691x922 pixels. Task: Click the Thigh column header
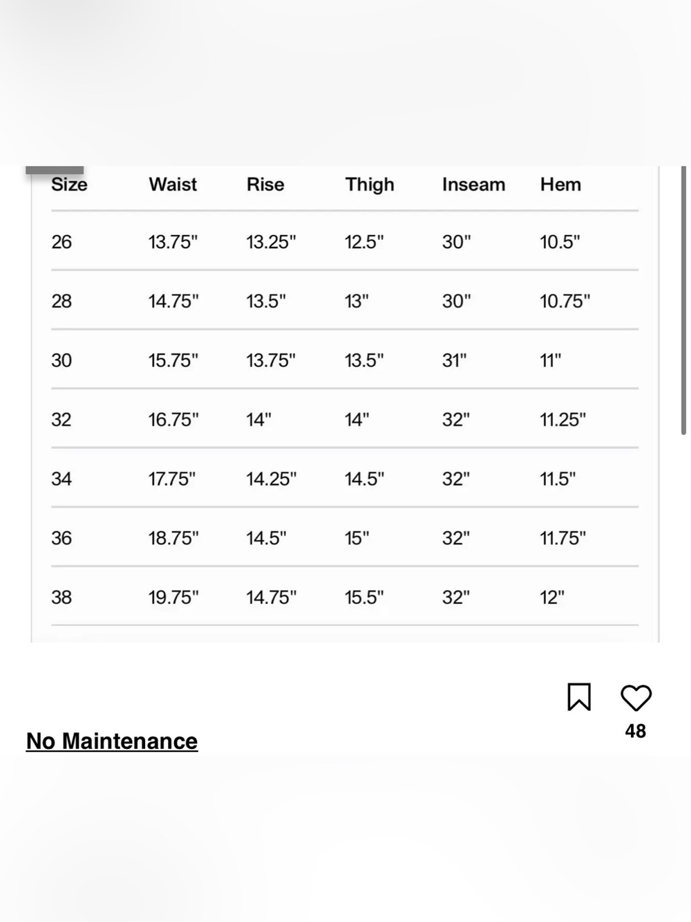(370, 185)
